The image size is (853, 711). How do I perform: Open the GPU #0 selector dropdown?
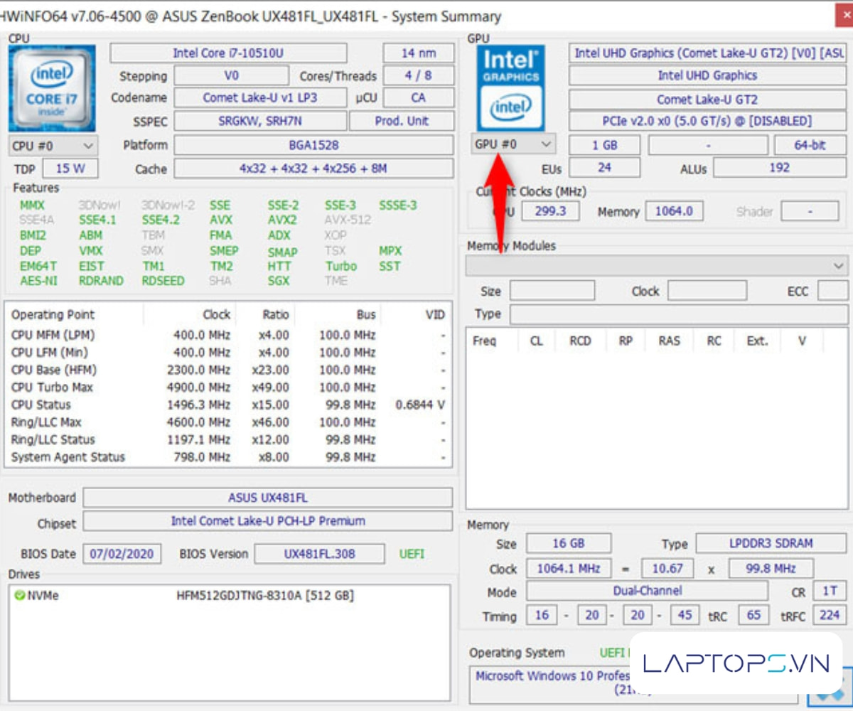pyautogui.click(x=513, y=144)
